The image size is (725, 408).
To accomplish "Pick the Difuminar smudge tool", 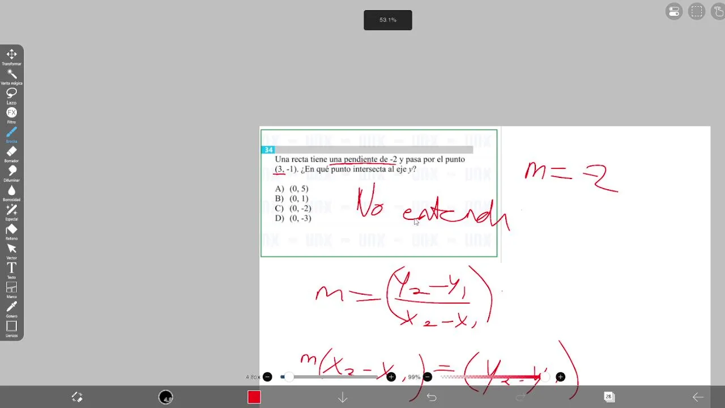I will (x=11, y=173).
